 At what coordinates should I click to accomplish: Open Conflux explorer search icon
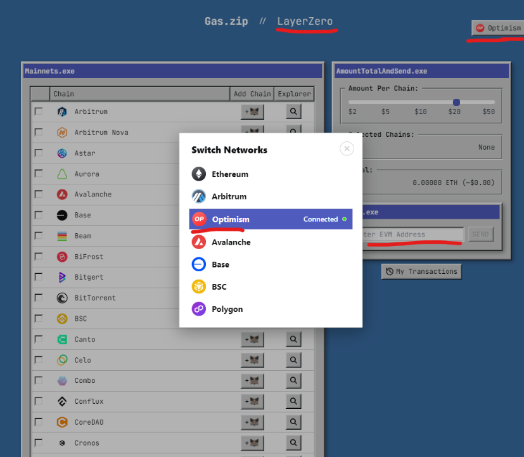tap(293, 401)
